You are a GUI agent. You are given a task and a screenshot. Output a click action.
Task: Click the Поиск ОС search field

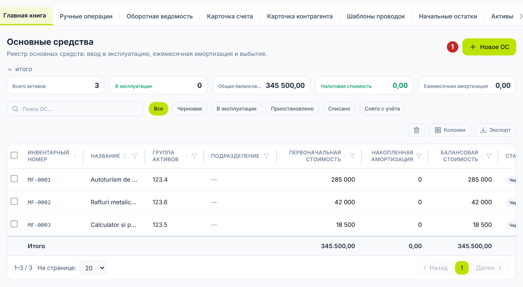75,109
